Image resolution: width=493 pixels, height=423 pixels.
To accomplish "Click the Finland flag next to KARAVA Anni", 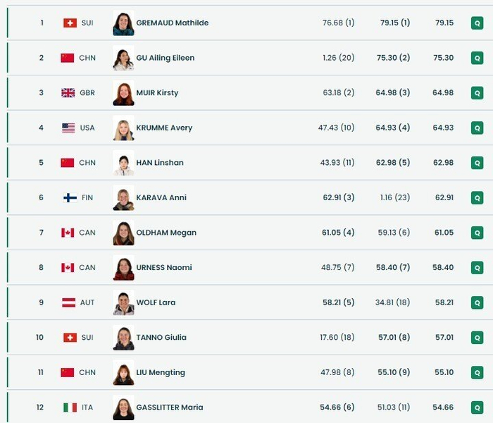I will point(70,197).
